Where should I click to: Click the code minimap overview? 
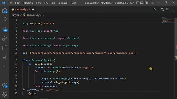(x=168, y=20)
